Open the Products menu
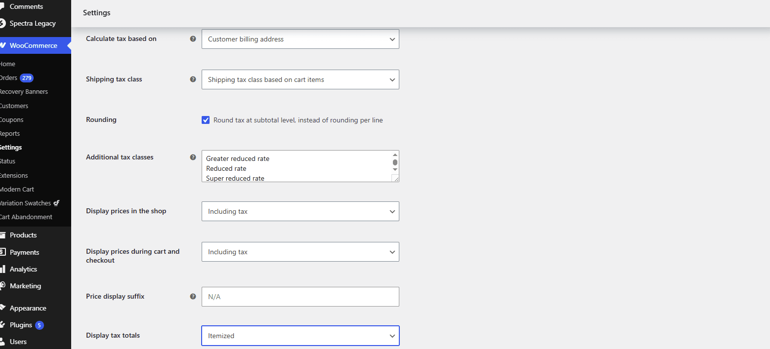770x349 pixels. (23, 235)
